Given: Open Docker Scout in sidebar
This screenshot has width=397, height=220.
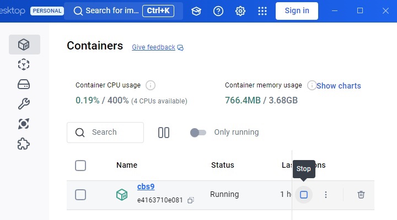Looking at the screenshot, I should coord(24,124).
